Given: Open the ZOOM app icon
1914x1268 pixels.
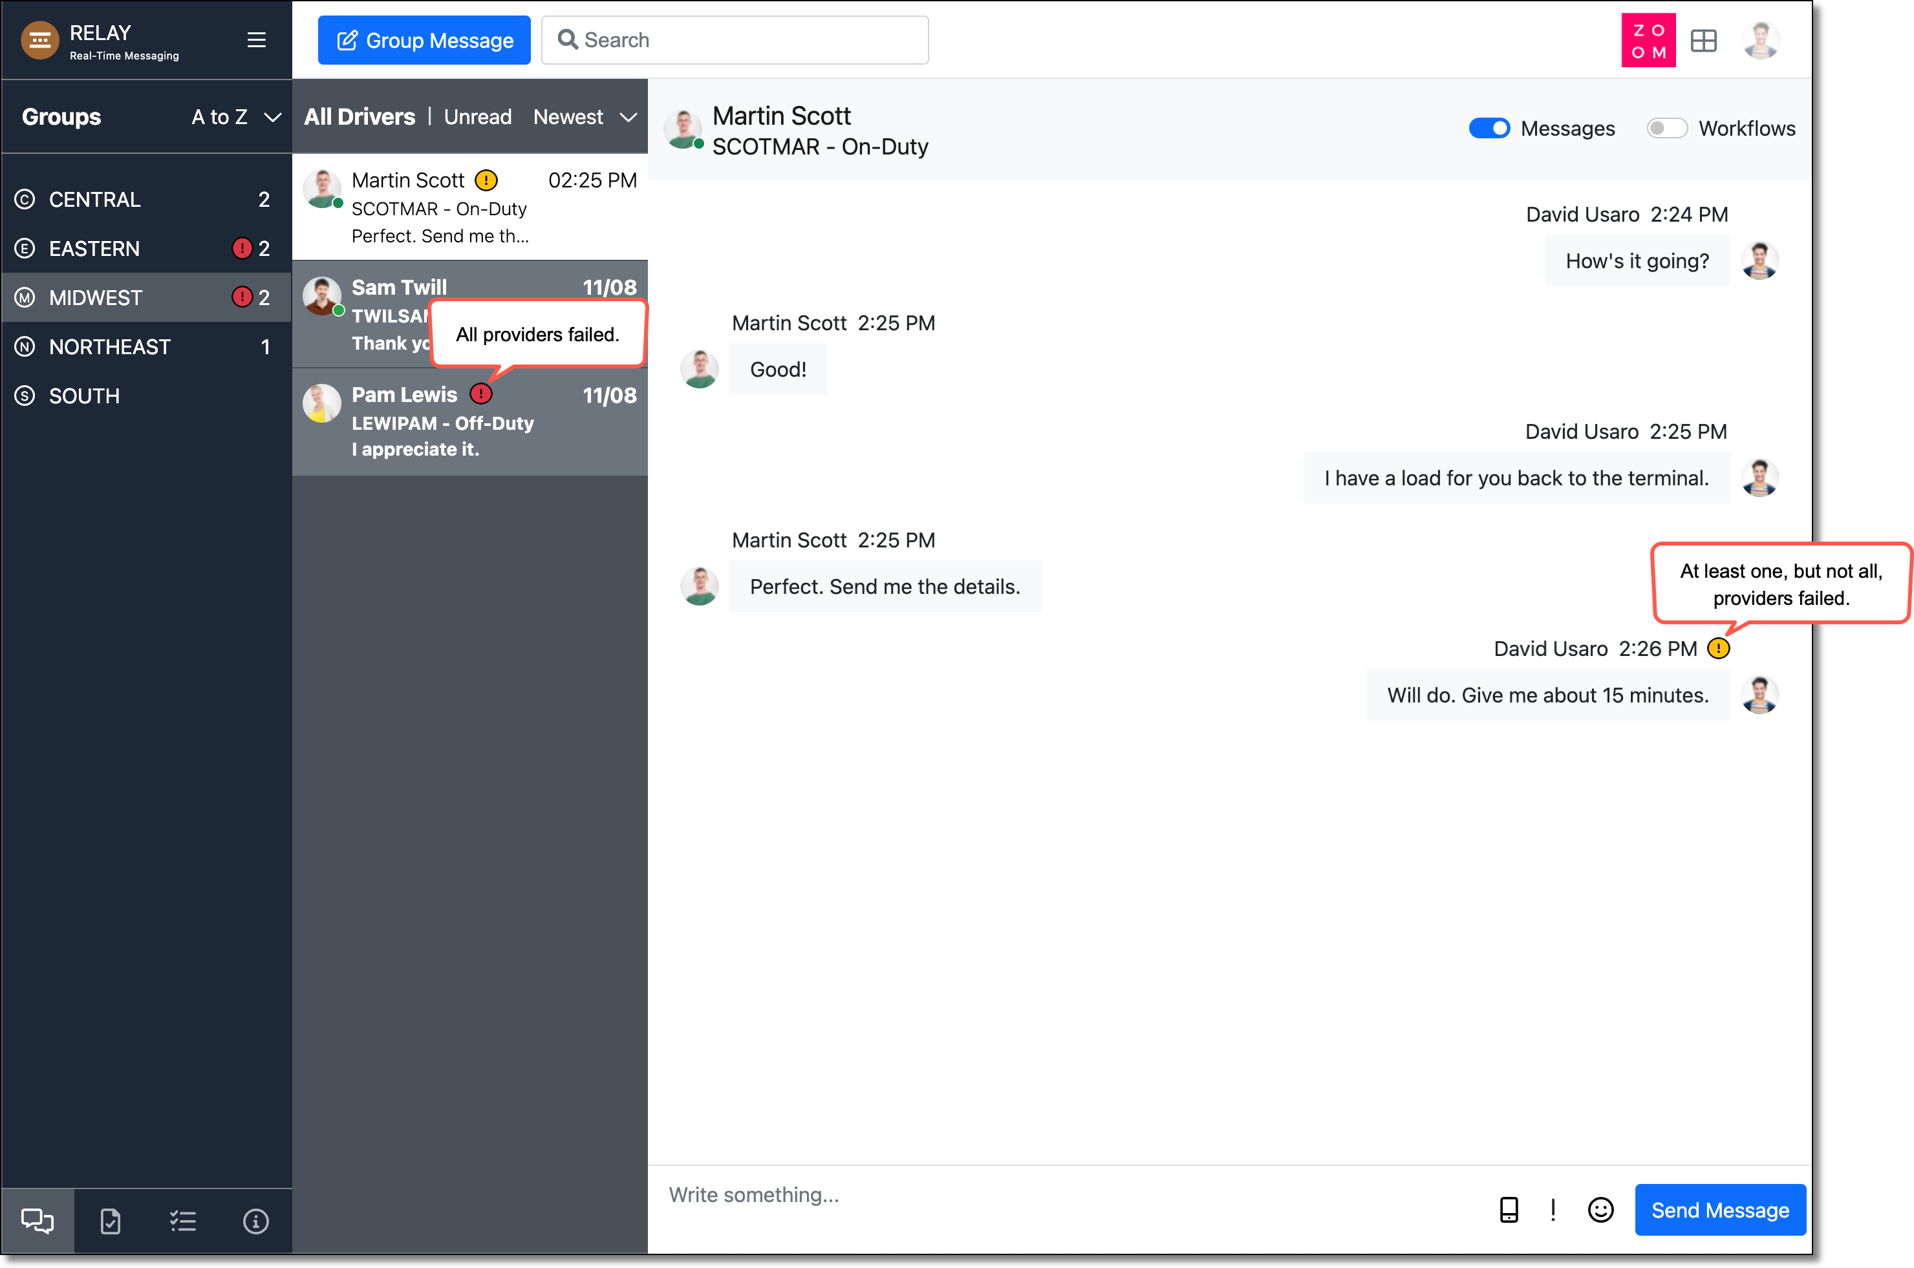Looking at the screenshot, I should coord(1648,41).
